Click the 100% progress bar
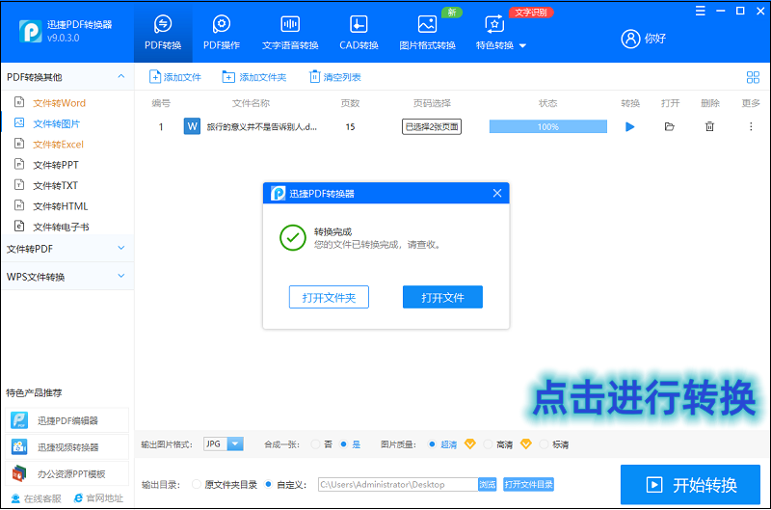 click(547, 127)
